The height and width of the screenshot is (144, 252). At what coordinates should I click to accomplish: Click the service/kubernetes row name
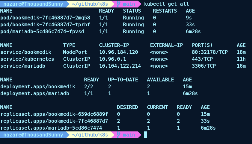point(27,59)
